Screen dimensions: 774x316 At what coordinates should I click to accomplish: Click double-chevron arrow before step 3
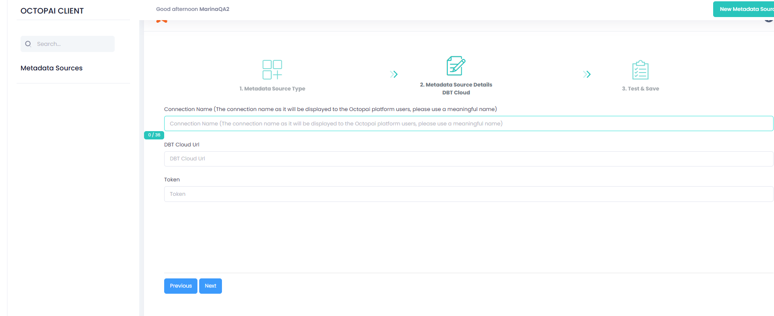tap(587, 74)
